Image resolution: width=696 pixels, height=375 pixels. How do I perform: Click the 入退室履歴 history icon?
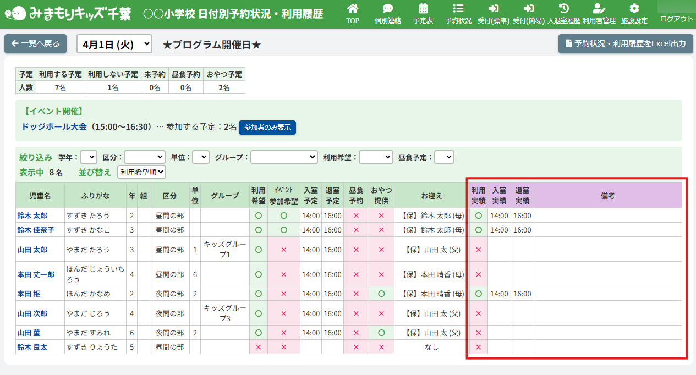[x=564, y=9]
